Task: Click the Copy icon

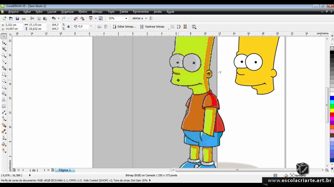Action: click(39, 18)
